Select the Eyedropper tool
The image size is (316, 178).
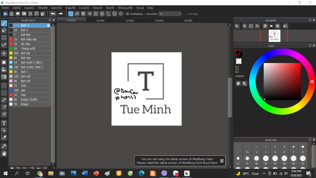click(x=4, y=146)
